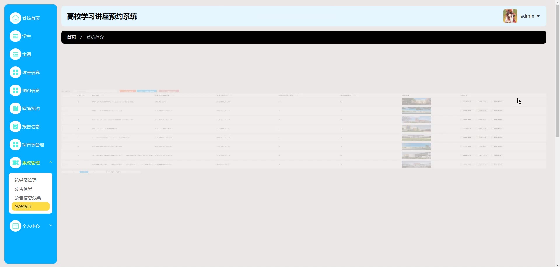Open the 主题 list icon

point(15,54)
